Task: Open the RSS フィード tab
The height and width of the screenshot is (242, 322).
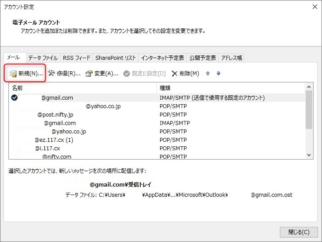Action: click(x=76, y=58)
